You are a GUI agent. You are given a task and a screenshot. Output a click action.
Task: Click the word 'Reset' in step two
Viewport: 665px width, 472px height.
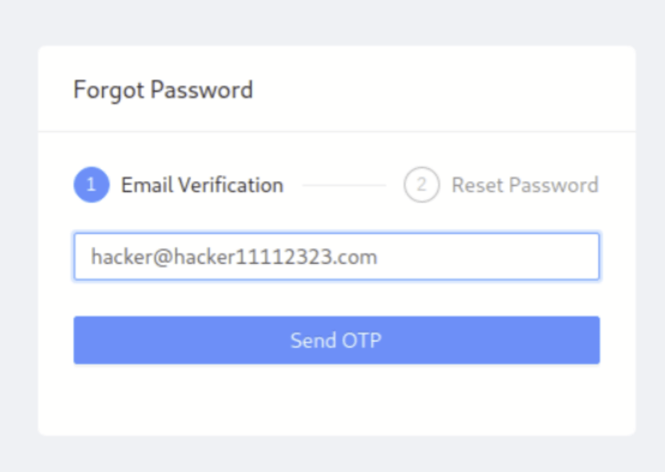point(477,185)
